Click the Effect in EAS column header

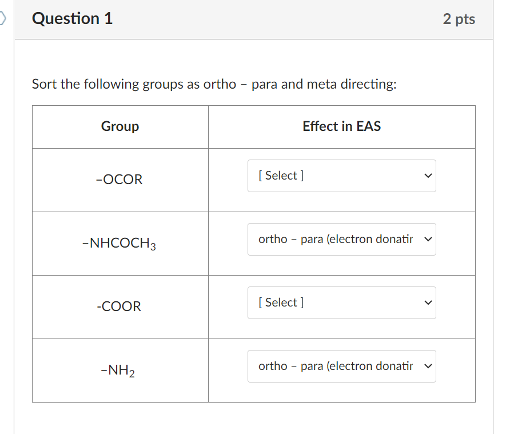point(341,126)
